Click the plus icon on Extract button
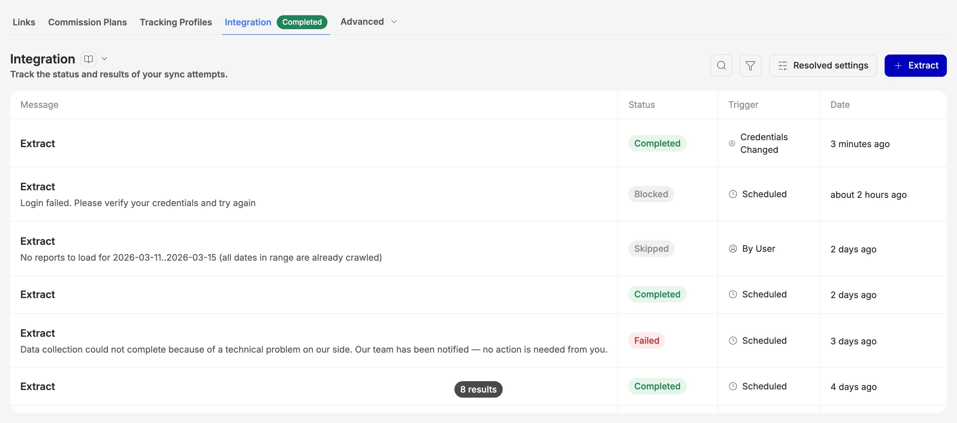The width and height of the screenshot is (957, 423). click(898, 65)
